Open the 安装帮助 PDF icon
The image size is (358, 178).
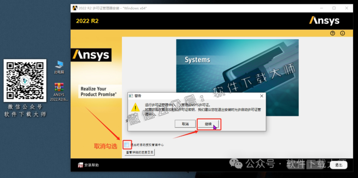[x=80, y=165]
